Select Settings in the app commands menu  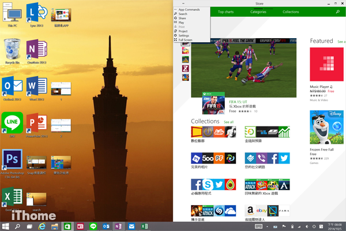[183, 36]
